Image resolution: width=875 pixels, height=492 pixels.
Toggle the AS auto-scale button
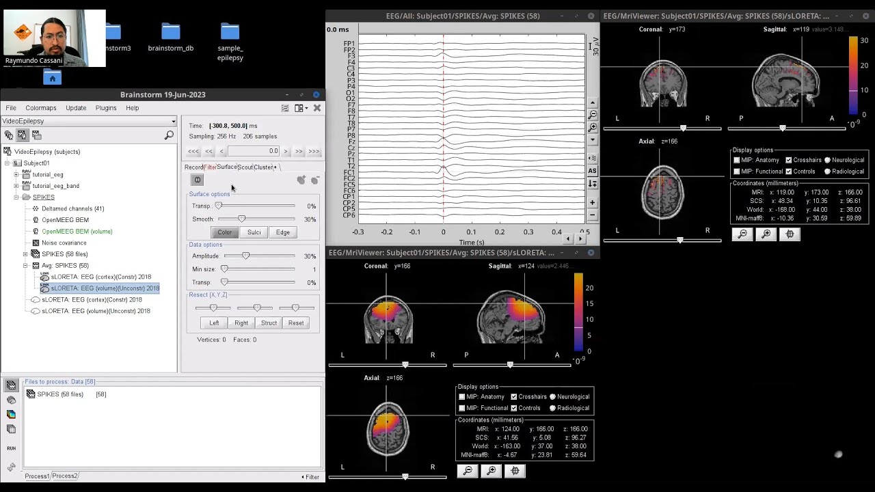(x=592, y=171)
